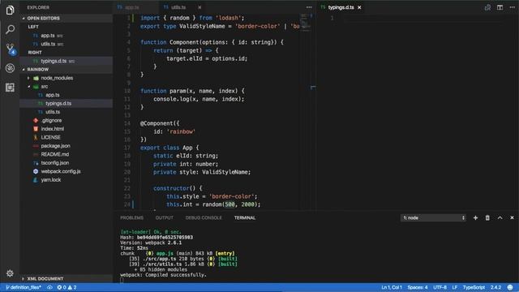519x292 pixels.
Task: Collapse the Open Editors section
Action: click(x=66, y=18)
